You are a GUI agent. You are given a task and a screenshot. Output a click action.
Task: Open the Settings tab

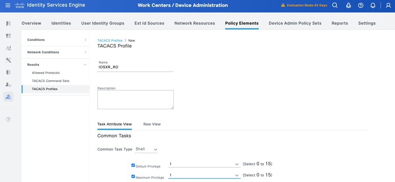pos(367,23)
